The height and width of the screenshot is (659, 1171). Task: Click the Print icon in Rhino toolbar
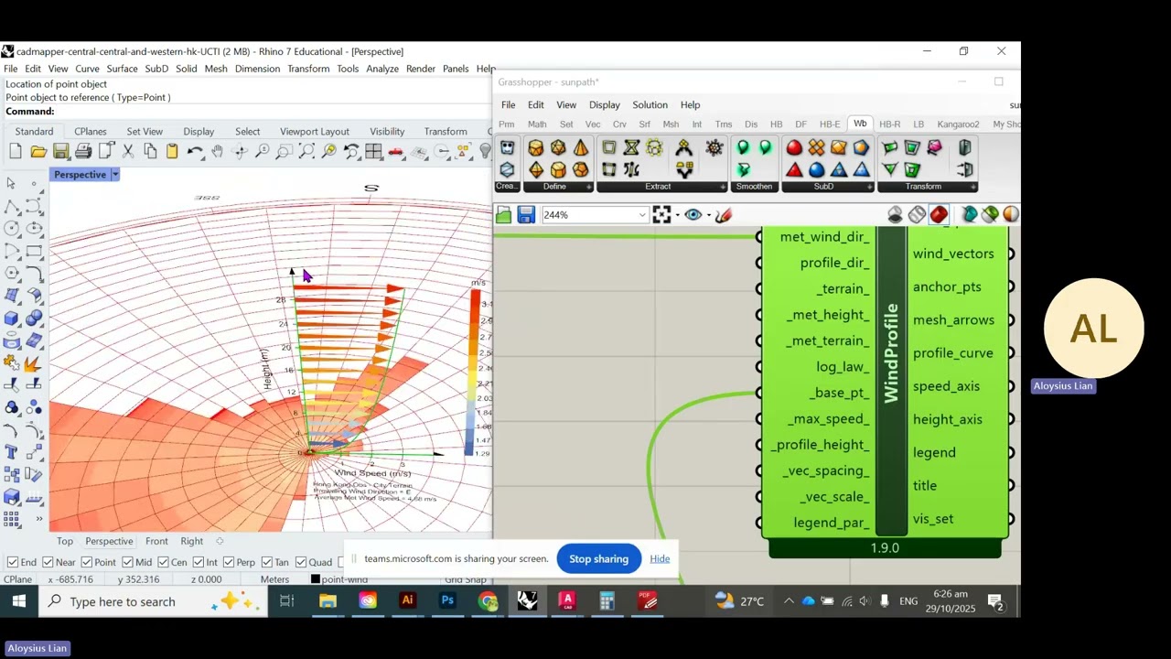(x=83, y=152)
